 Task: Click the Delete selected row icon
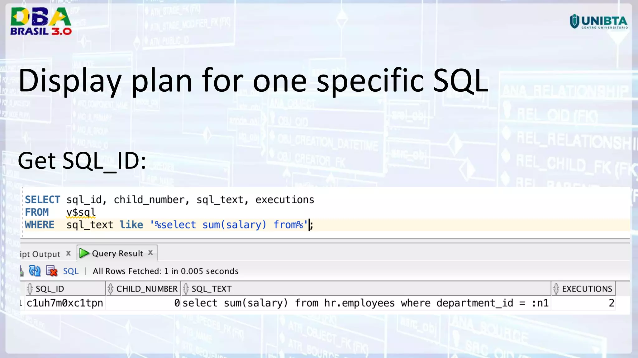(52, 271)
